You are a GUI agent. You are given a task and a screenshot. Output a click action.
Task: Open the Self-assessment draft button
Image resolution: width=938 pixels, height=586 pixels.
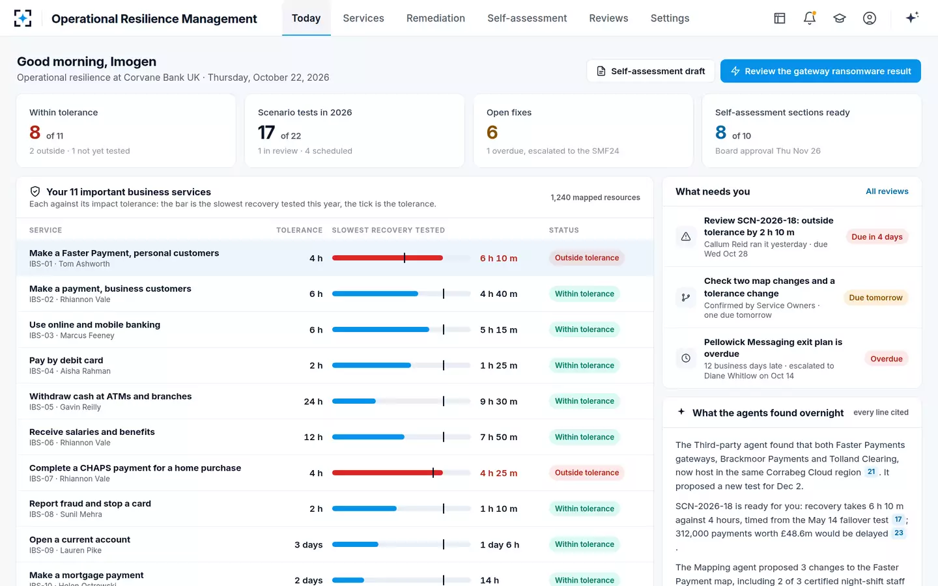[x=651, y=71]
